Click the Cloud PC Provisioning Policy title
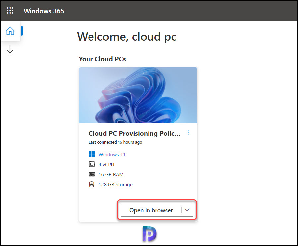298x246 pixels. [x=134, y=133]
